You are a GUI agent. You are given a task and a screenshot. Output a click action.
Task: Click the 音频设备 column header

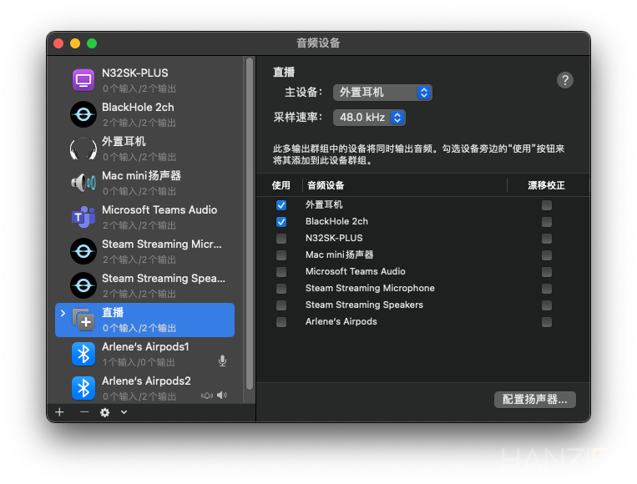[326, 185]
